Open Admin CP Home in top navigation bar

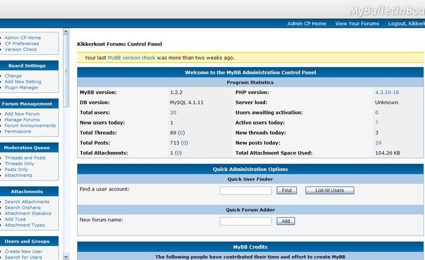tap(307, 24)
